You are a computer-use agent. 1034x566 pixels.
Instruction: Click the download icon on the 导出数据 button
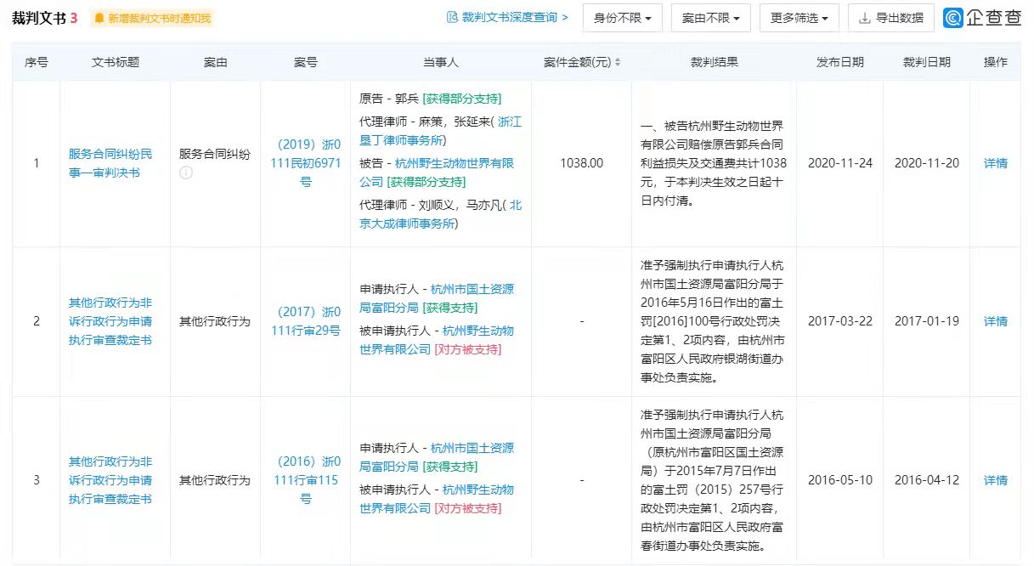865,17
